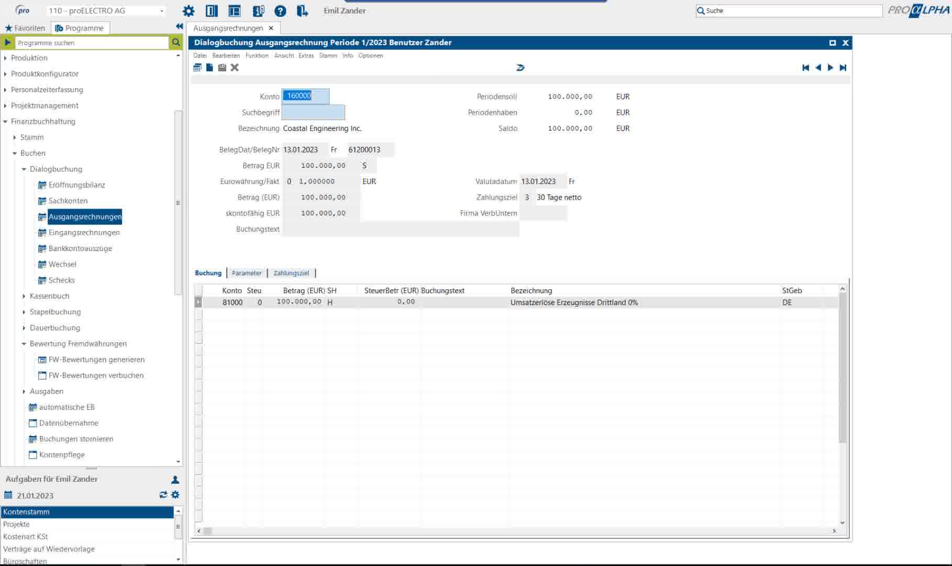Expand the Kassenbuch node

pyautogui.click(x=24, y=296)
